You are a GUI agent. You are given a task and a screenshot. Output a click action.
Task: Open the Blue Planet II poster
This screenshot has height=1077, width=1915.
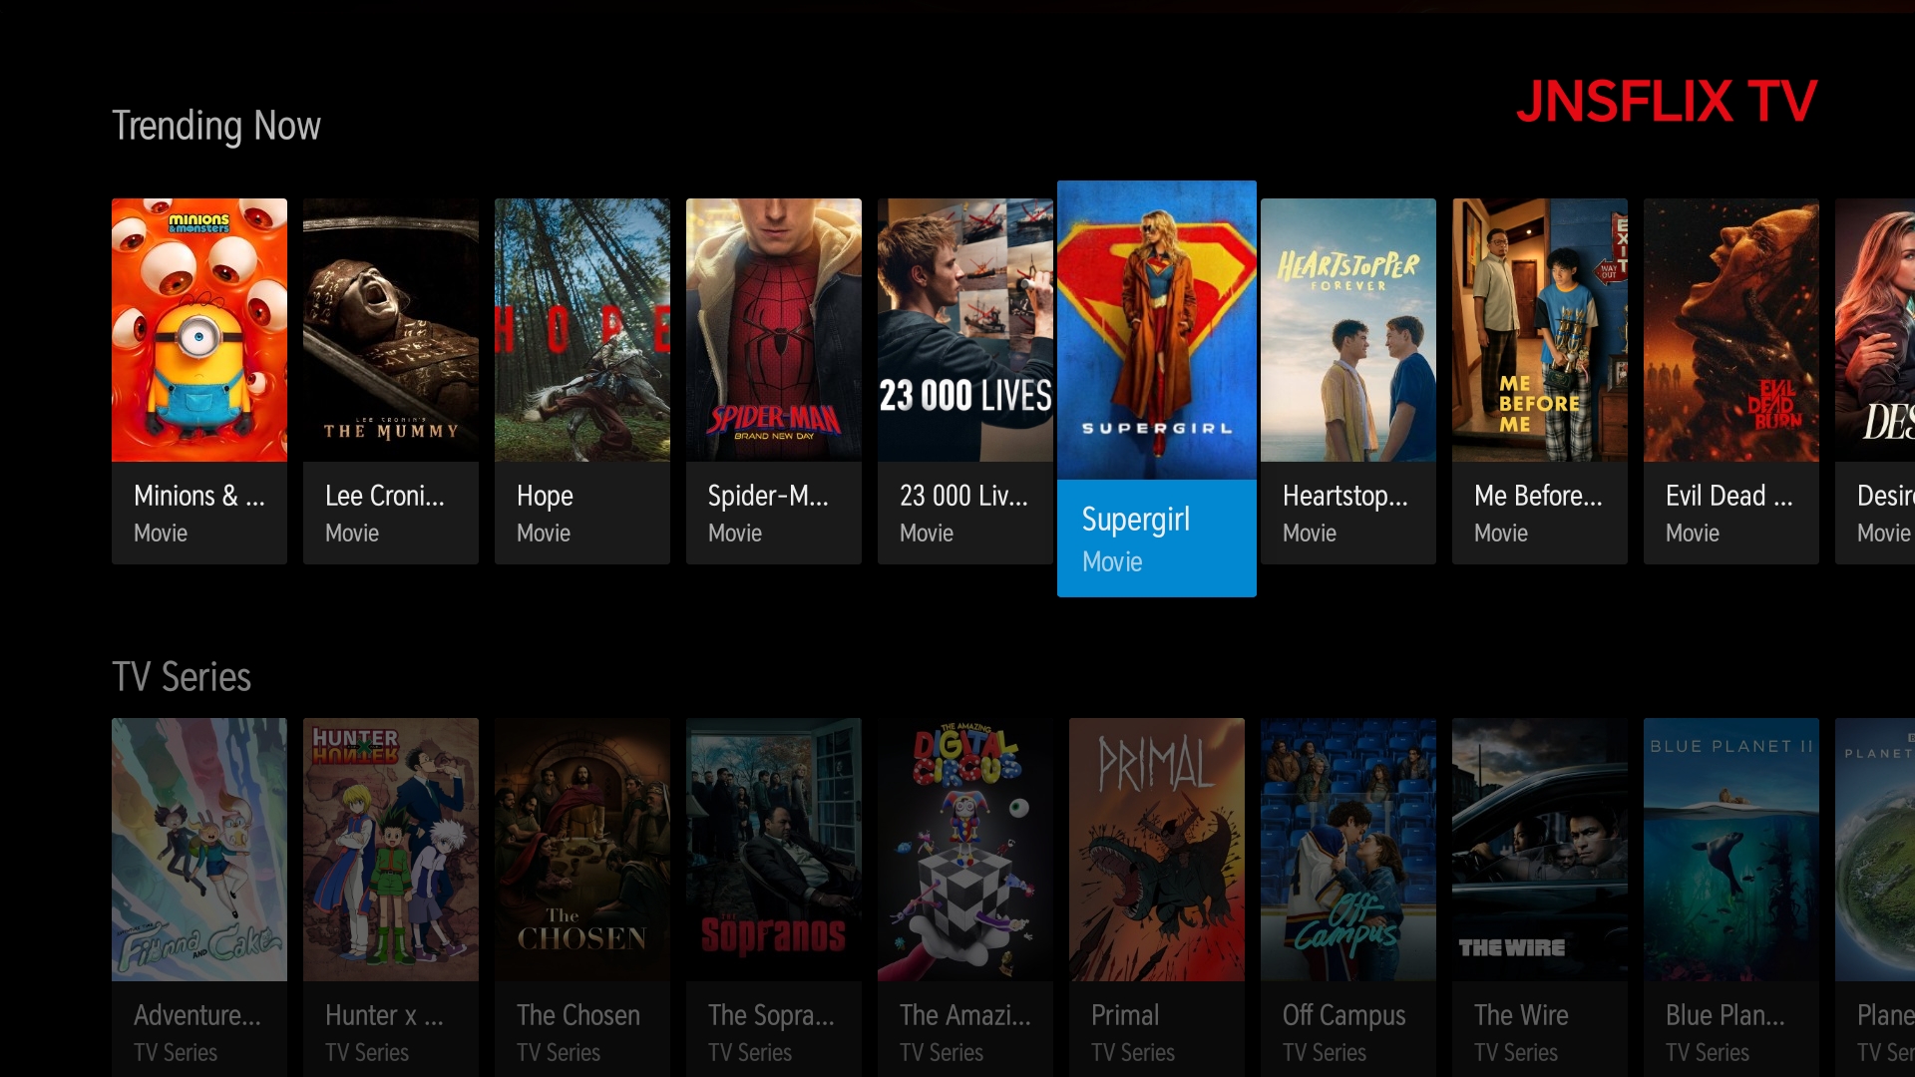1731,850
